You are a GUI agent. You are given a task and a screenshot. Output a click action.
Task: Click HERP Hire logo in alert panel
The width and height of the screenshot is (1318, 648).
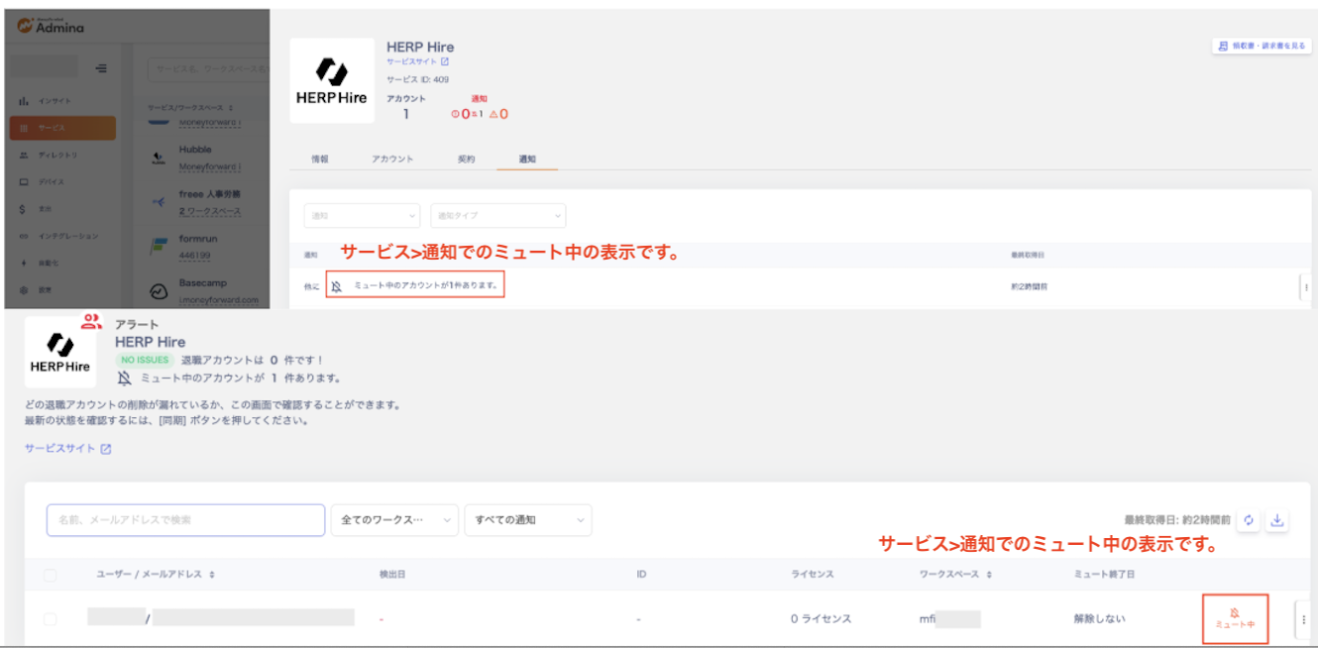pyautogui.click(x=60, y=353)
